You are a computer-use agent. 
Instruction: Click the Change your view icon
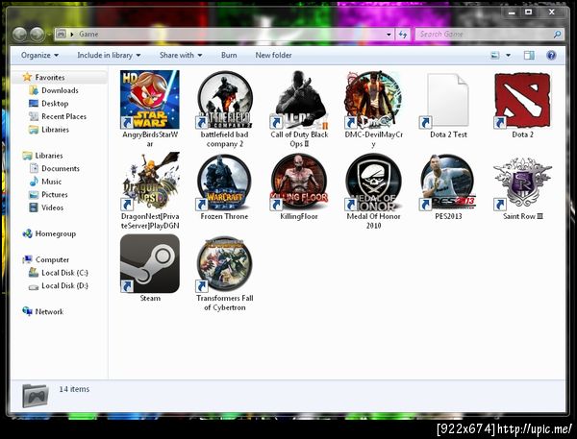495,56
